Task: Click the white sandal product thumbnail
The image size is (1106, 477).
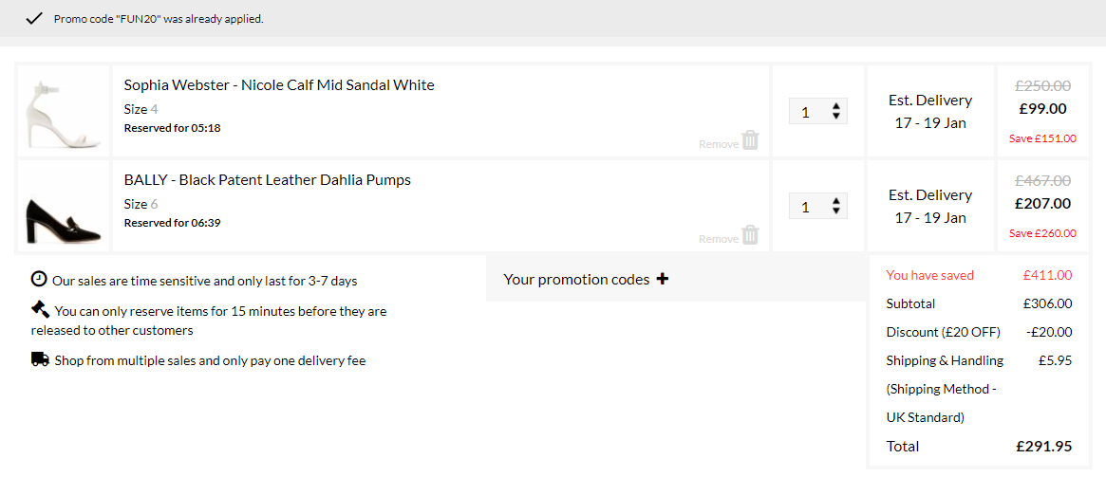Action: (64, 111)
